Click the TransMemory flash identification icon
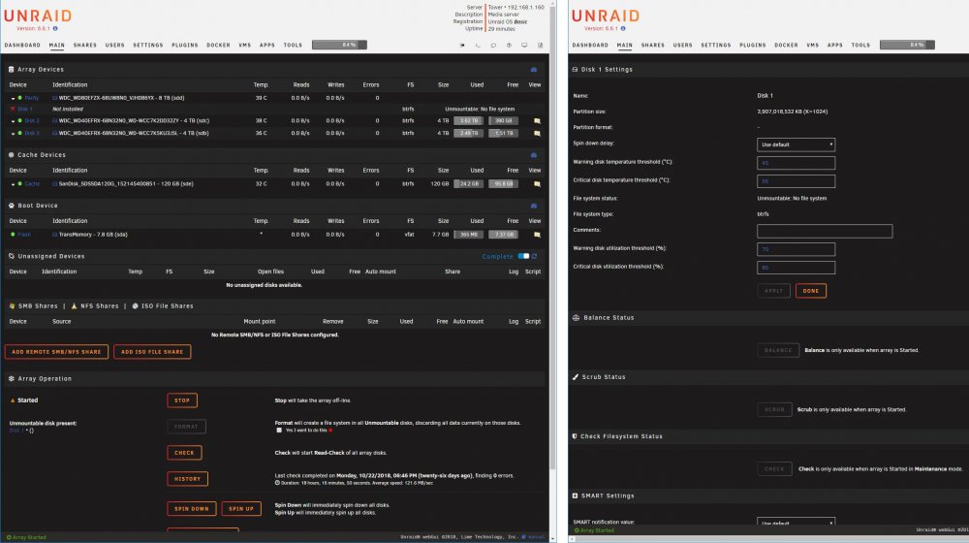969x543 pixels. pos(55,235)
